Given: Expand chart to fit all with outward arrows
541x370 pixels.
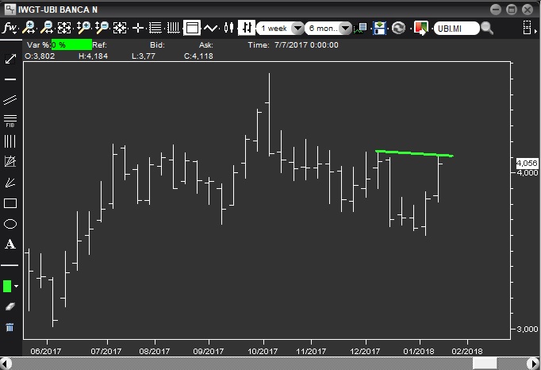Looking at the screenshot, I should coord(64,28).
